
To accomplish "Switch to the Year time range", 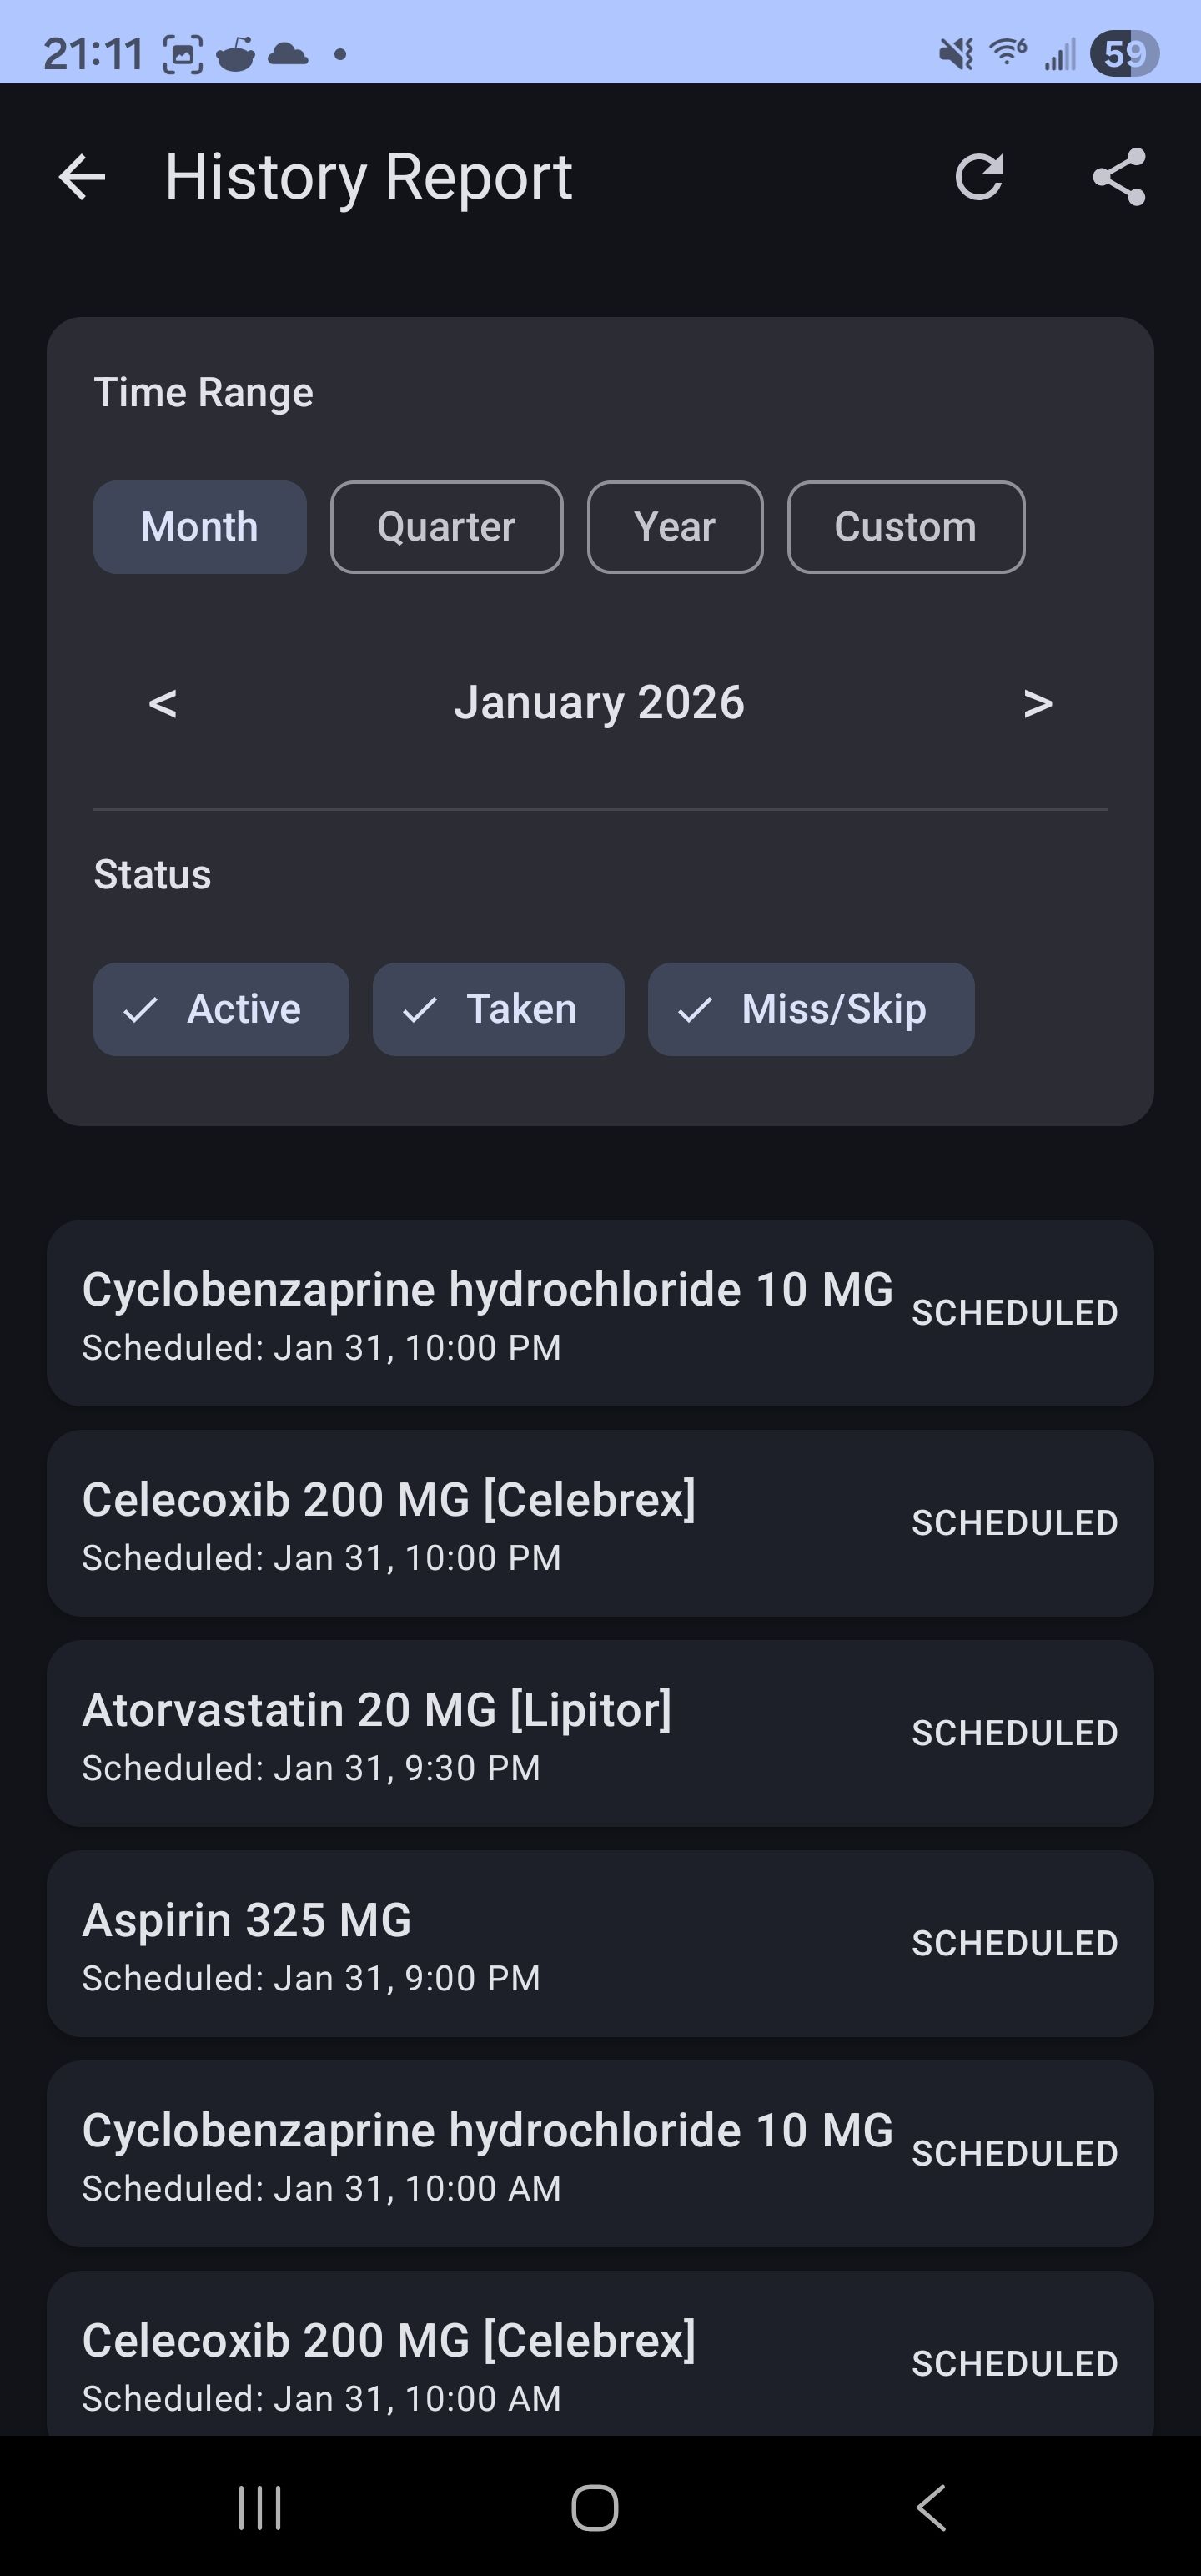I will 675,527.
